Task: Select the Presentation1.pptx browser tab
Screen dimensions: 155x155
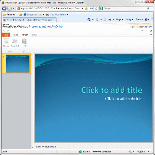Action: tap(29, 20)
